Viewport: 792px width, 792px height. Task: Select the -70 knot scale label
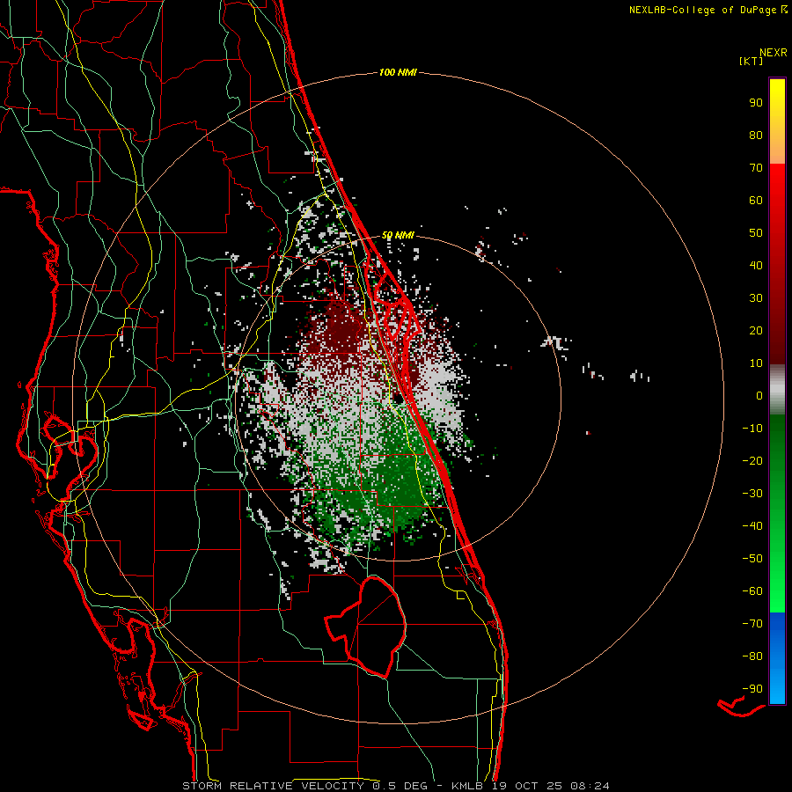(x=752, y=624)
